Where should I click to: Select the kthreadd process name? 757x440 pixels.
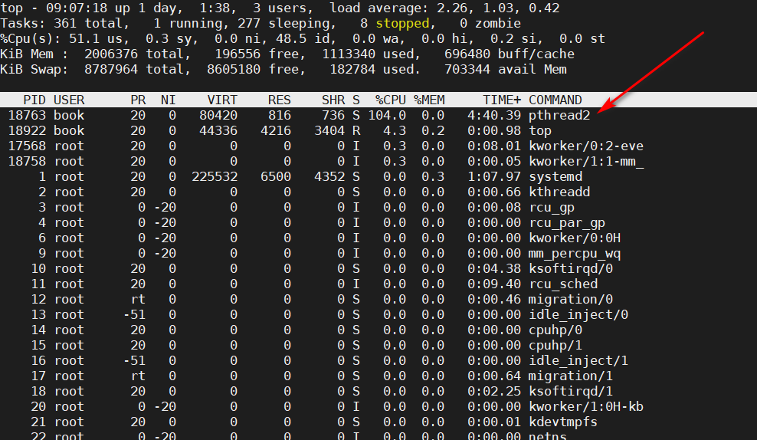click(x=559, y=192)
